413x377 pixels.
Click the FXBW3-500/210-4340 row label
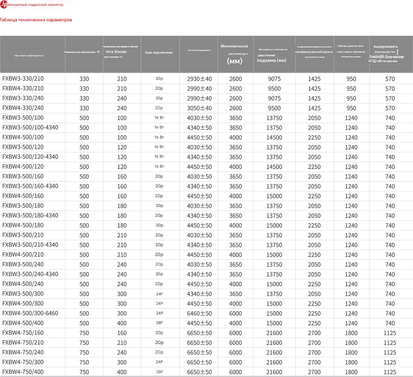[30, 245]
